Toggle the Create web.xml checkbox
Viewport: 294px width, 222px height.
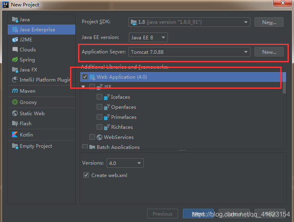pyautogui.click(x=86, y=175)
